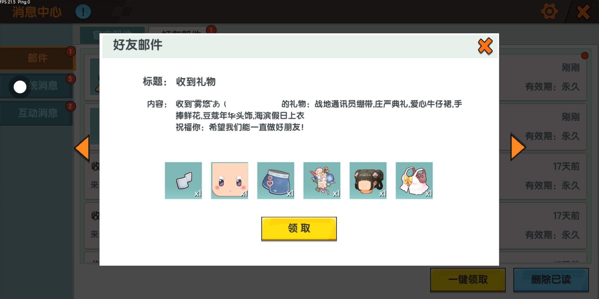Go to previous mail with left arrow

coord(82,148)
